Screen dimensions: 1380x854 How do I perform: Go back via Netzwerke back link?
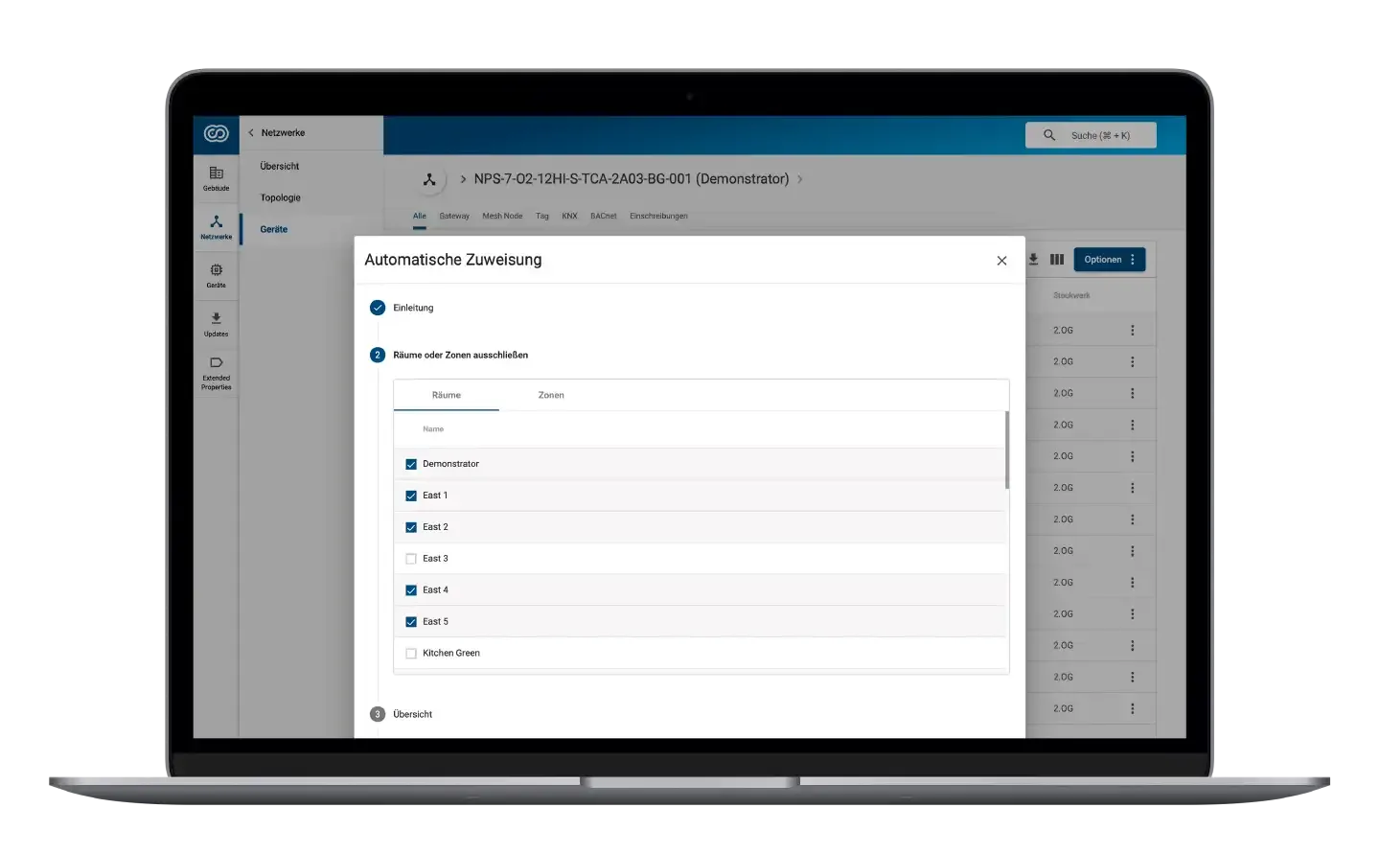pos(277,133)
